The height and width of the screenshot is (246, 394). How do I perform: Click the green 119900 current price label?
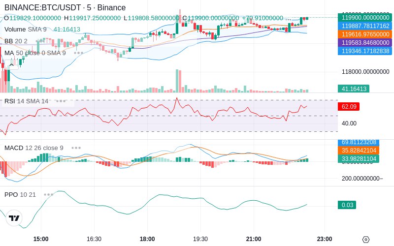365,18
